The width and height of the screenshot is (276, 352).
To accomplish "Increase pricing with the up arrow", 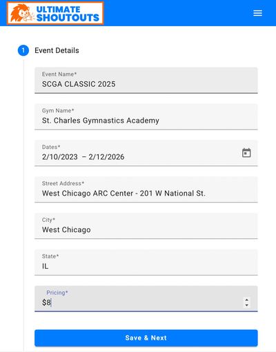I will click(x=246, y=300).
